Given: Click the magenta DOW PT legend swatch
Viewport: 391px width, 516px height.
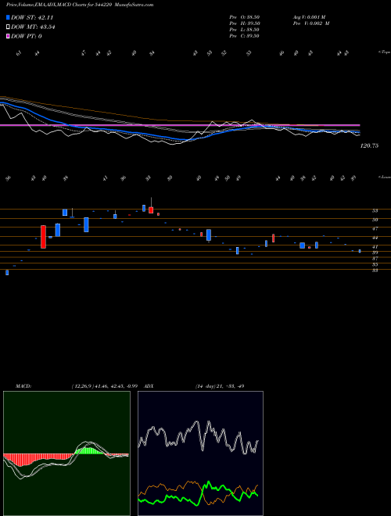Looking at the screenshot, I should pyautogui.click(x=9, y=36).
